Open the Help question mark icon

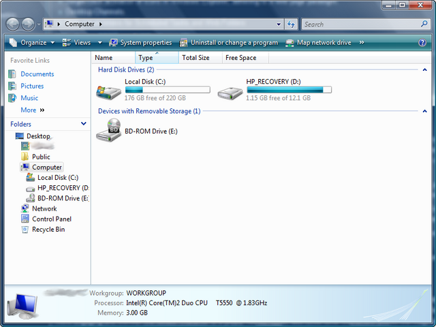click(x=422, y=42)
